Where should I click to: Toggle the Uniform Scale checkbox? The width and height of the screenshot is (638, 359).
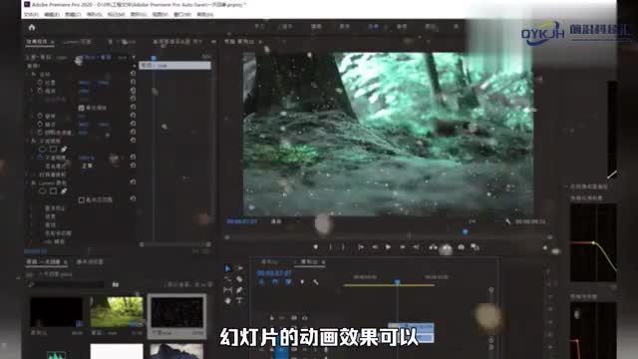coord(82,108)
